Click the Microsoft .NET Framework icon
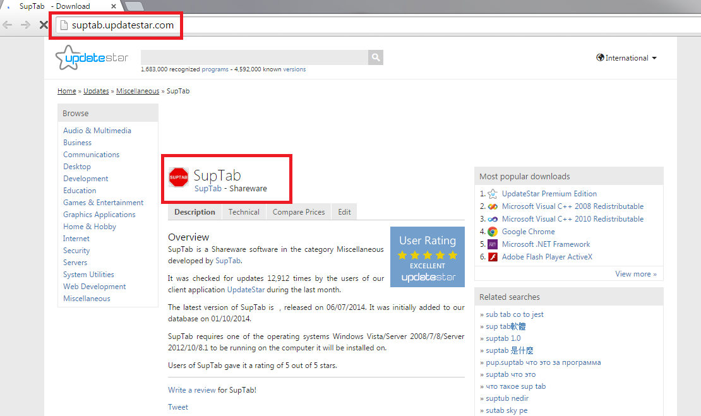Image resolution: width=701 pixels, height=416 pixels. (493, 244)
